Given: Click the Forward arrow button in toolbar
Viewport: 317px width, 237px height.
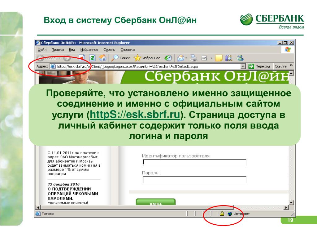Looking at the screenshot, I should click(67, 58).
